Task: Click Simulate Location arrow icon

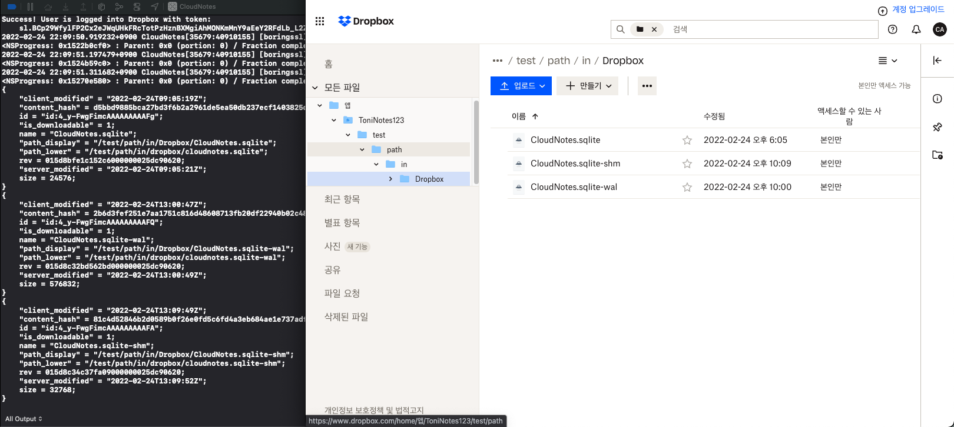Action: [x=154, y=6]
